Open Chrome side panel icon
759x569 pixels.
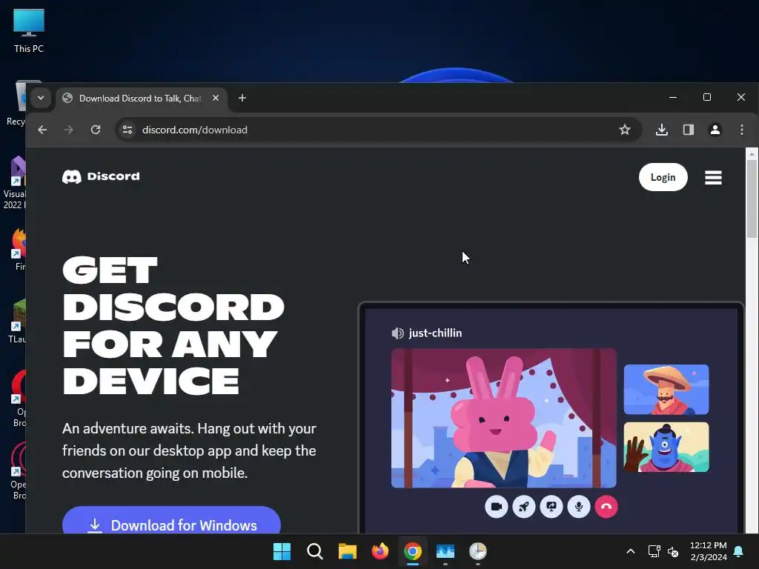click(689, 130)
